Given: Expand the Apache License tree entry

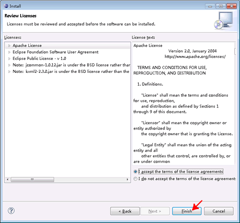Looking at the screenshot, I should (x=9, y=46).
